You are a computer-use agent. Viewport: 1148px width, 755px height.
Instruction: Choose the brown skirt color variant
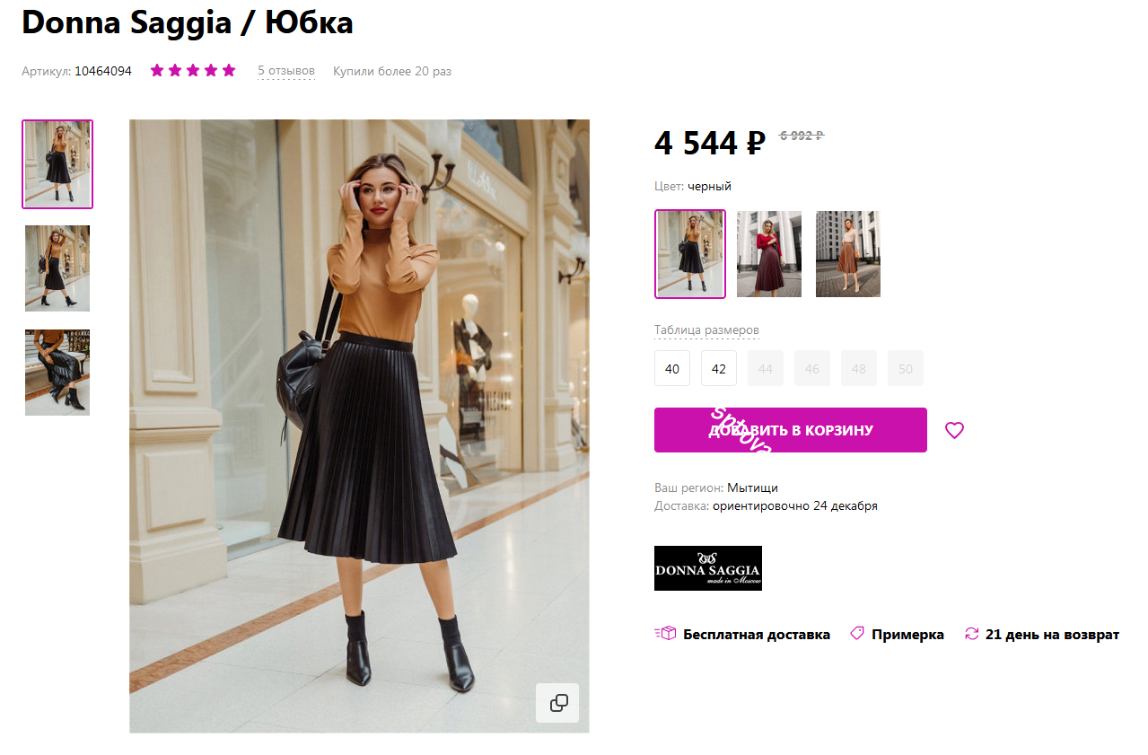click(x=848, y=254)
